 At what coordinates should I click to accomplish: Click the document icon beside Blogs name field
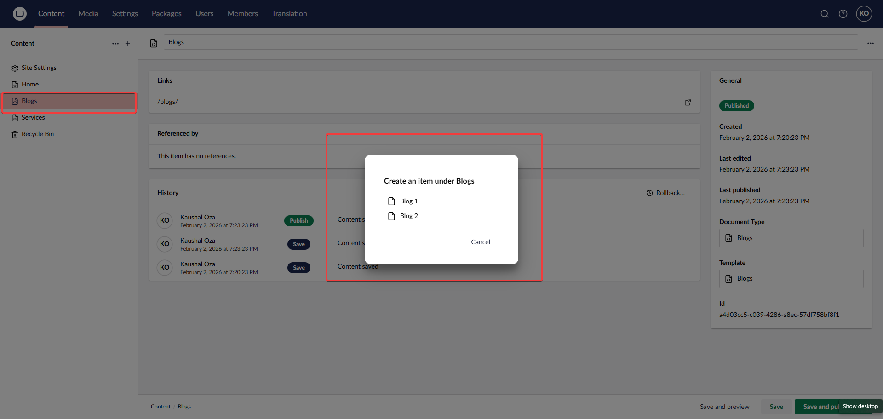[154, 43]
